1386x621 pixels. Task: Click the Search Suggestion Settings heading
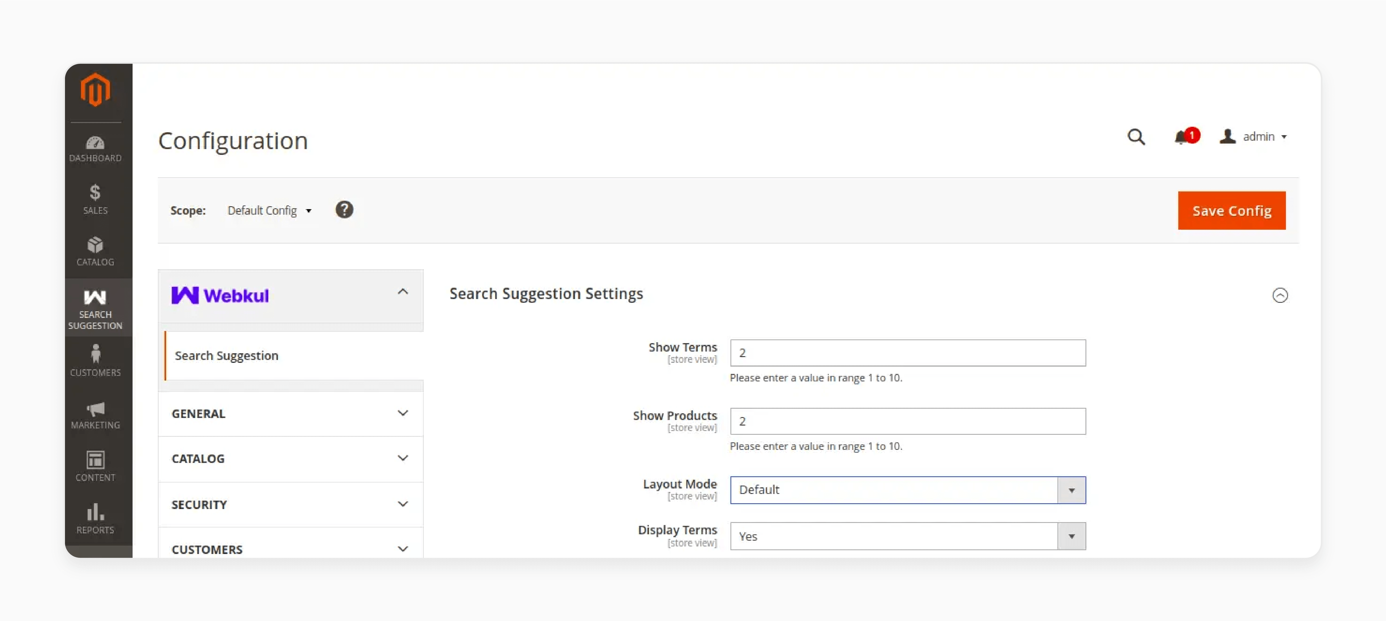coord(546,294)
